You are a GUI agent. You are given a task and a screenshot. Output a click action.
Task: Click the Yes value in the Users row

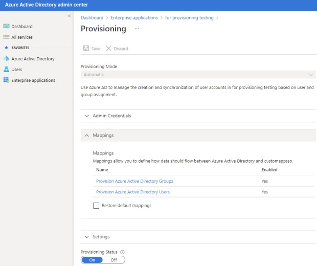[x=265, y=192]
